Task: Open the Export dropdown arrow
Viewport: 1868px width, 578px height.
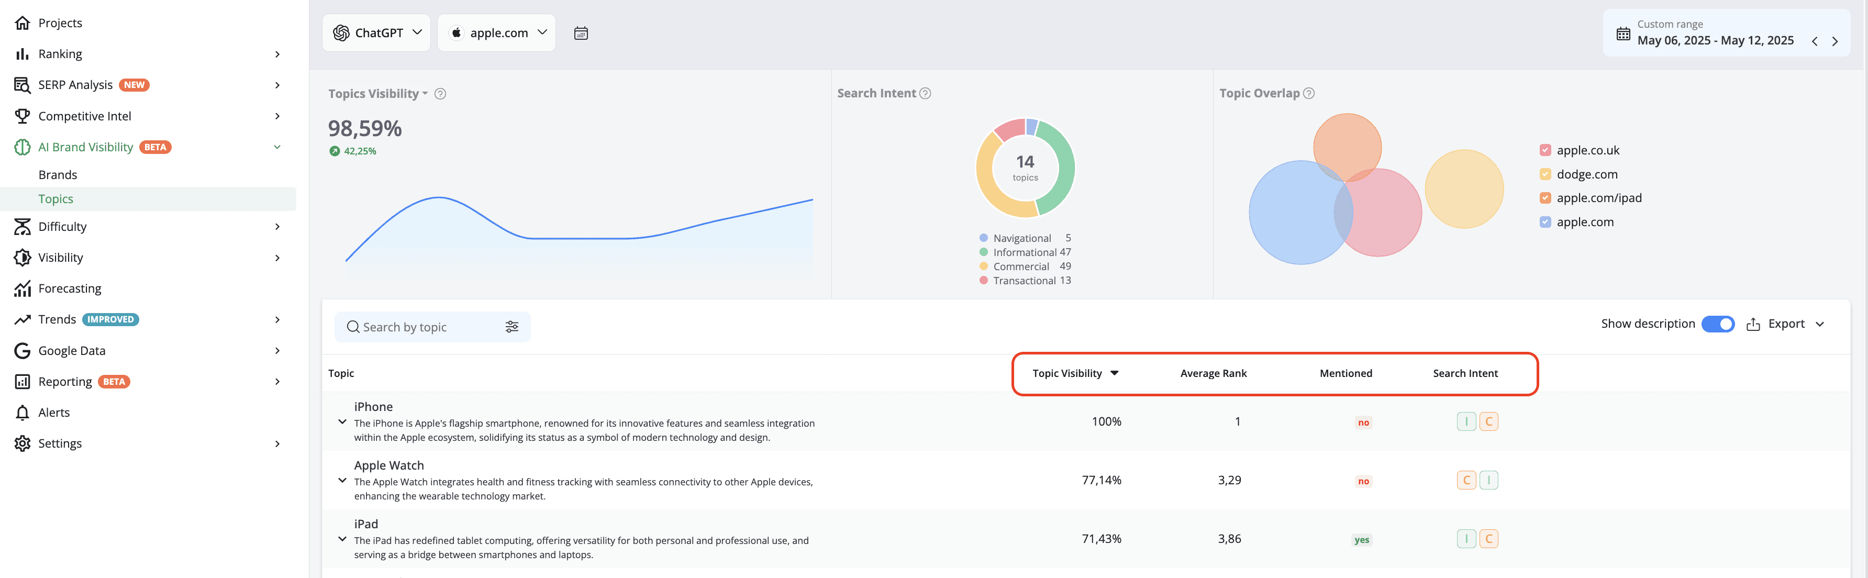Action: [x=1819, y=324]
